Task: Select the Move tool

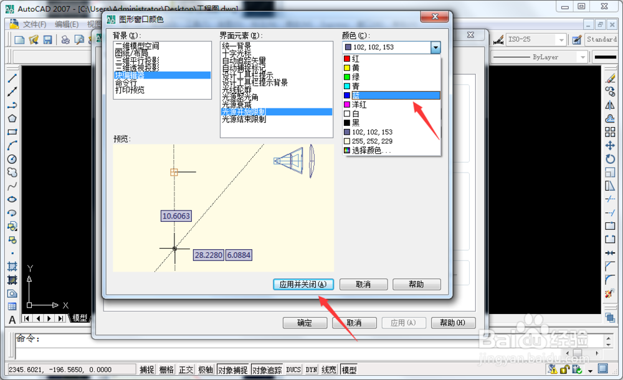Action: click(x=610, y=146)
